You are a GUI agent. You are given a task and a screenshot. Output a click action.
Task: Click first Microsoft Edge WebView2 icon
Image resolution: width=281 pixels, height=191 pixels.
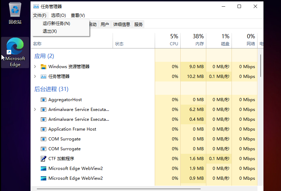point(44,169)
